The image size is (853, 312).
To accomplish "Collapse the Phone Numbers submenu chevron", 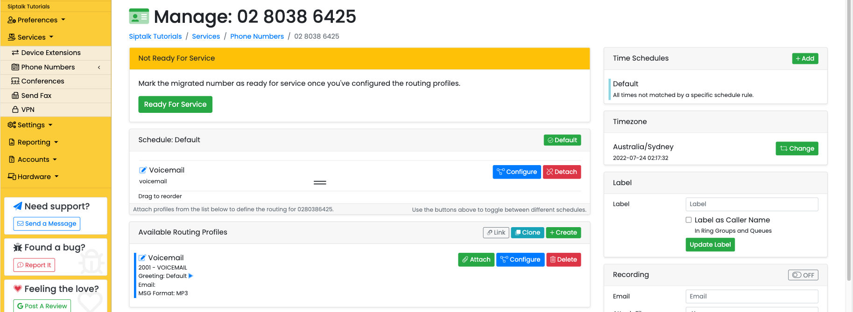I will (99, 67).
